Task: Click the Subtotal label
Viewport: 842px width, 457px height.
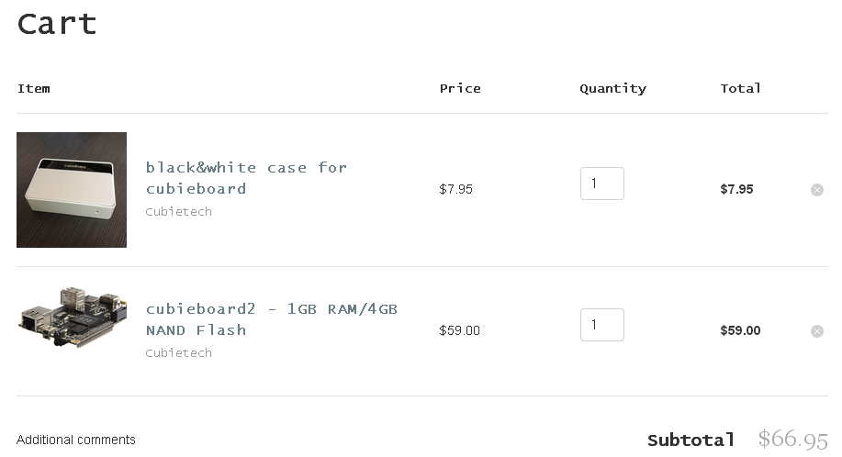Action: 690,440
